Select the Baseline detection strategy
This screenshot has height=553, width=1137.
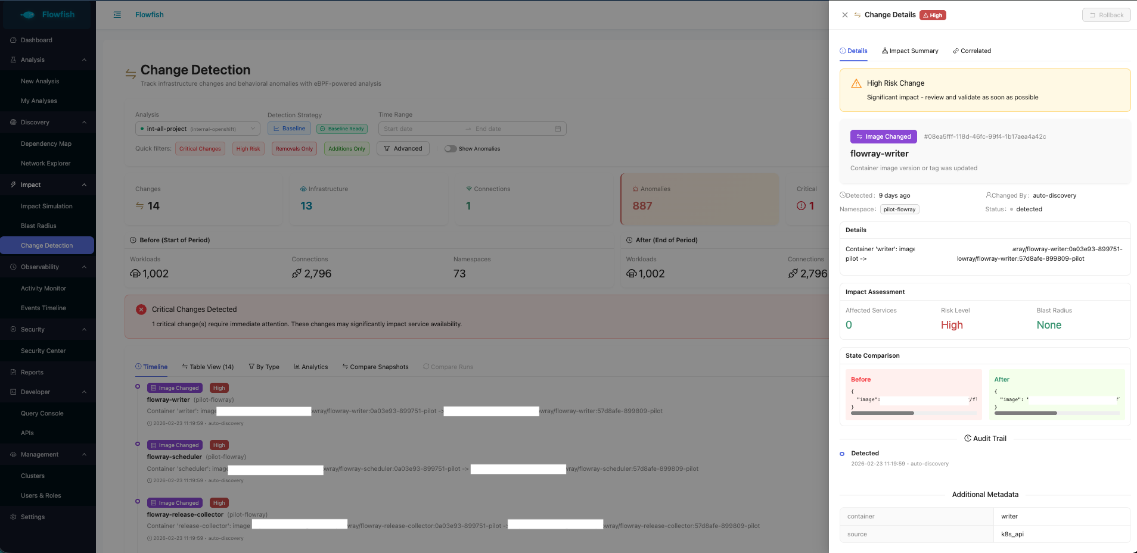(x=289, y=129)
